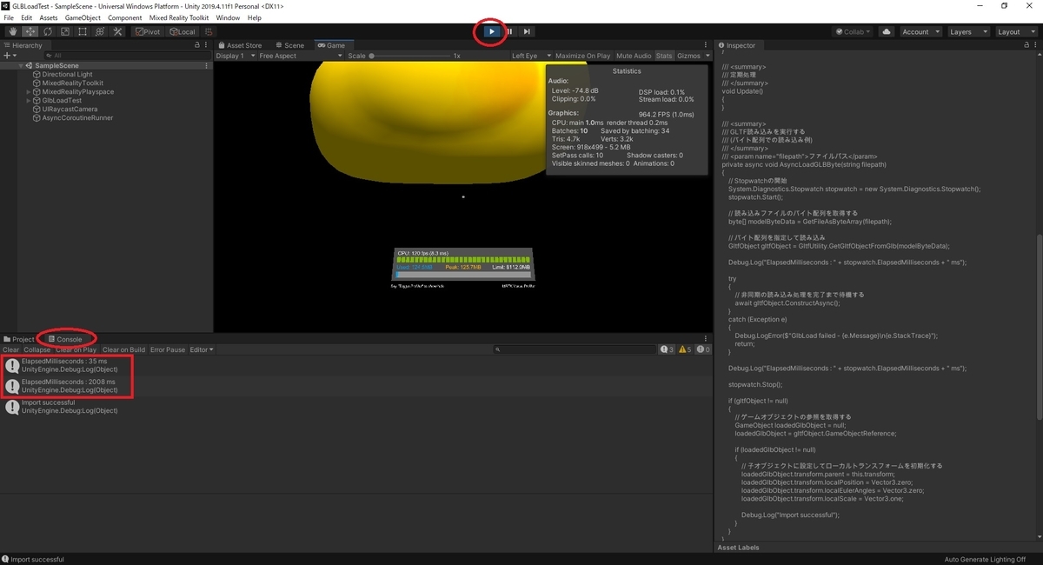1043x565 pixels.
Task: Toggle error message count filter in Console
Action: 703,349
